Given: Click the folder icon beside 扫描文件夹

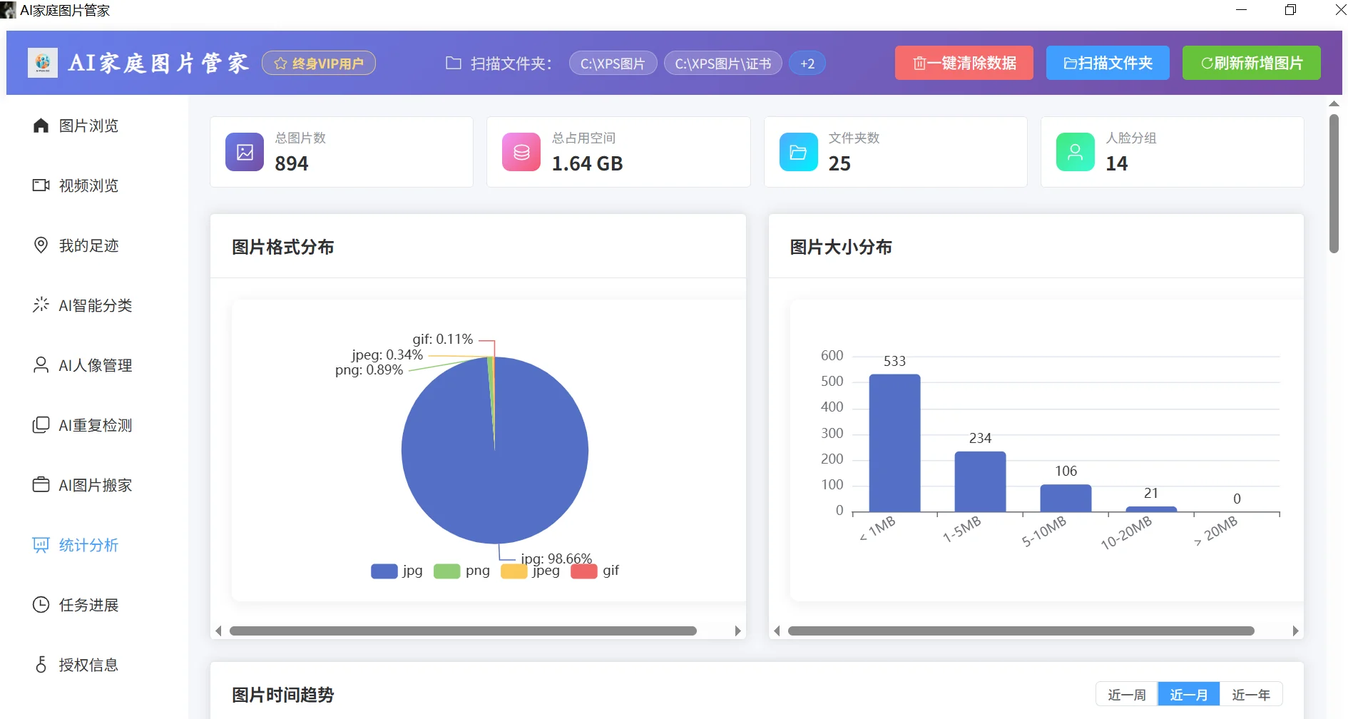Looking at the screenshot, I should (x=454, y=63).
